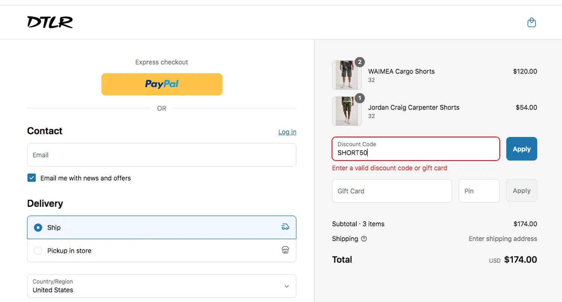Uncheck Email me with news and offers
Viewport: 562px width, 302px height.
tap(31, 178)
